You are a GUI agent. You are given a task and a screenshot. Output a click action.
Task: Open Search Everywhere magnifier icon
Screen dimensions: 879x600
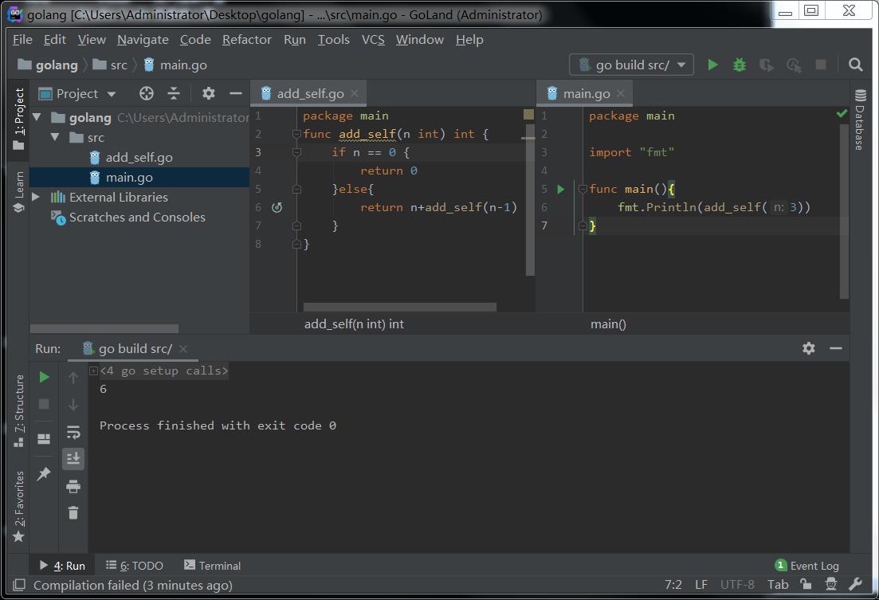pyautogui.click(x=855, y=65)
